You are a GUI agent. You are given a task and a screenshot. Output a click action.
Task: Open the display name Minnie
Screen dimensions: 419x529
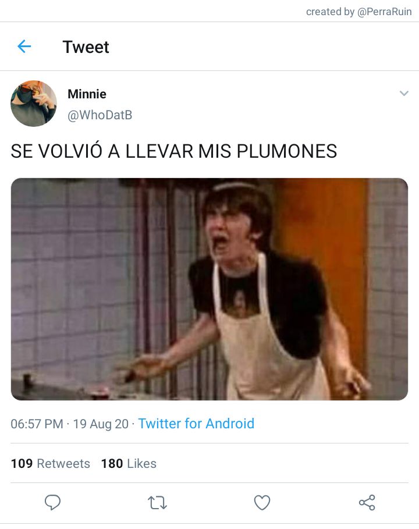[87, 94]
